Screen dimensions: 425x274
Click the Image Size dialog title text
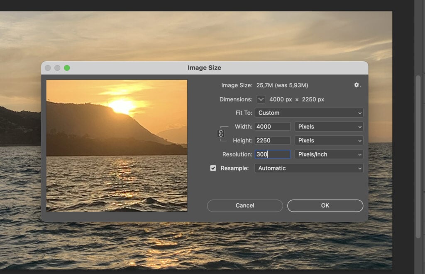point(204,67)
